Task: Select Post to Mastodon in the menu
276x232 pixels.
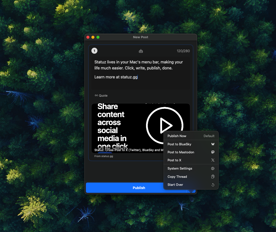Action: click(x=181, y=152)
